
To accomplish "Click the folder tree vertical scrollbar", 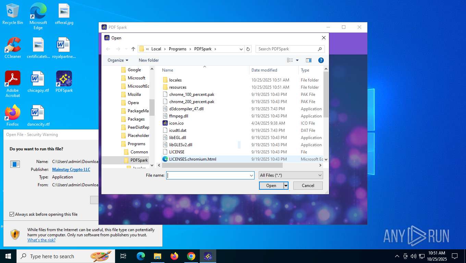I will point(152,108).
